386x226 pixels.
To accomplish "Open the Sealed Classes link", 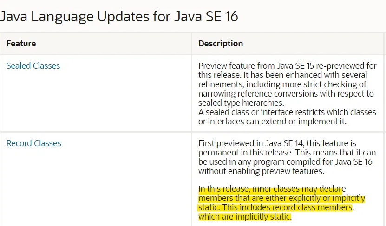I will point(33,66).
